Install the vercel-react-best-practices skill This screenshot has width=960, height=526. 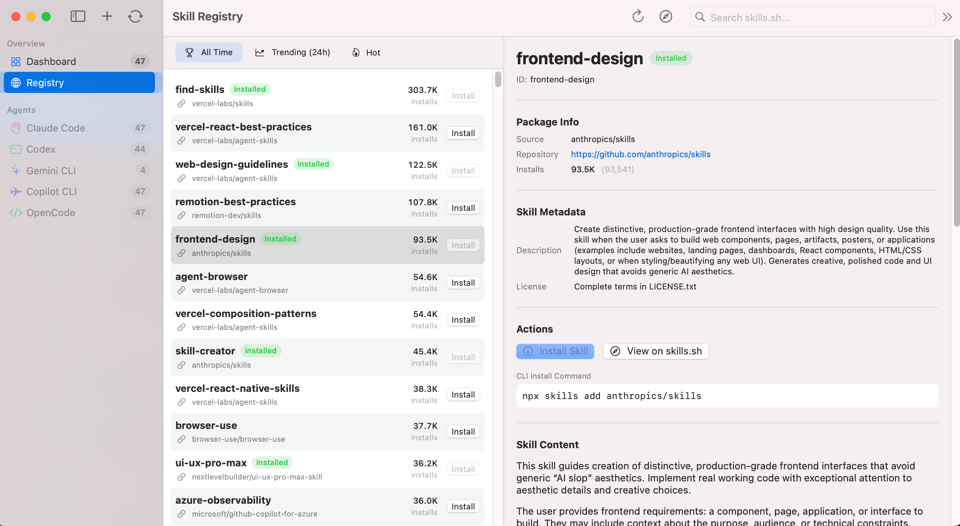click(x=463, y=133)
